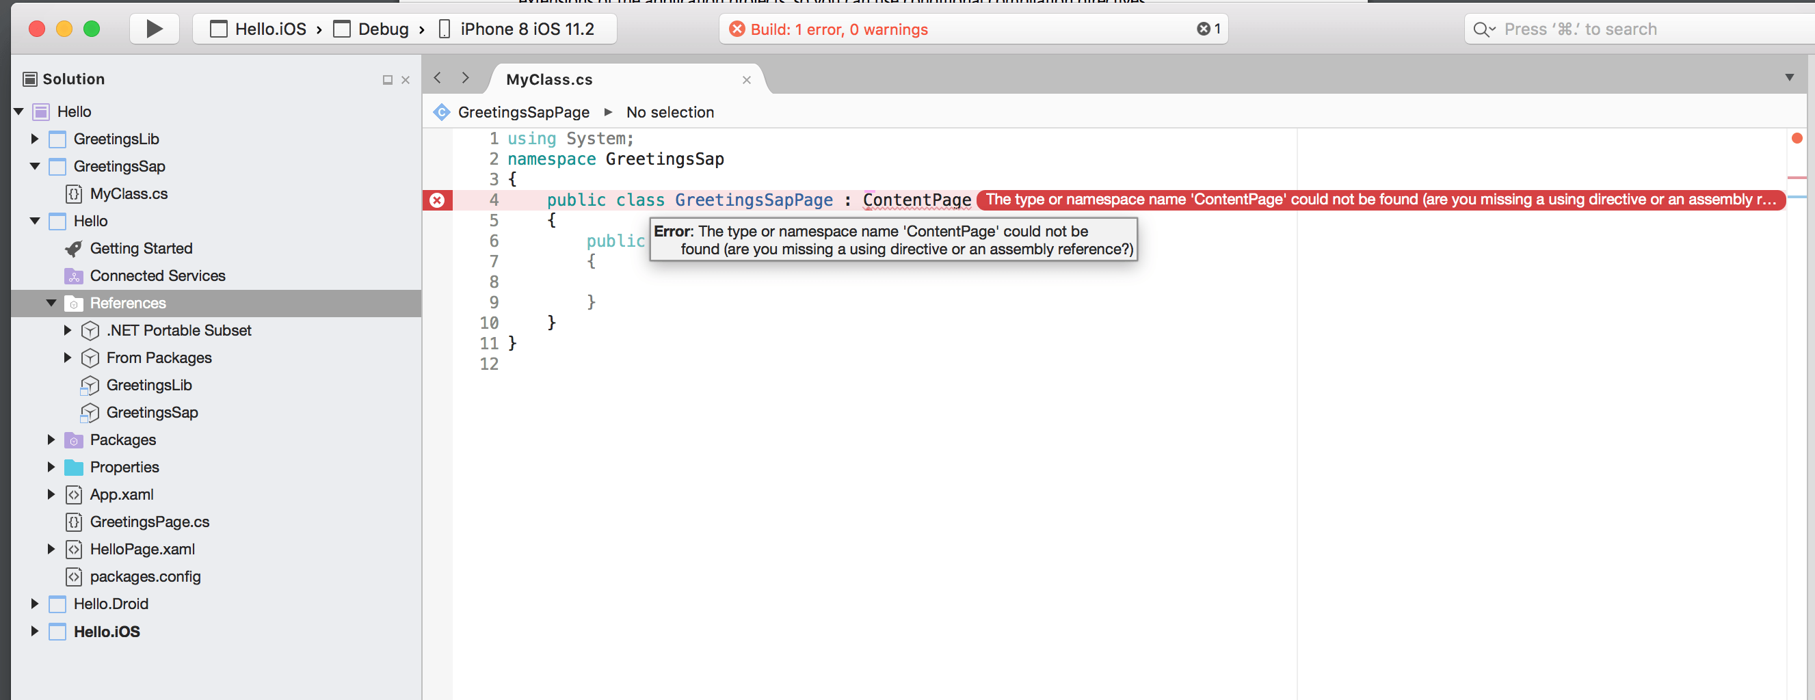
Task: Navigate back with the left arrow
Action: pyautogui.click(x=438, y=78)
